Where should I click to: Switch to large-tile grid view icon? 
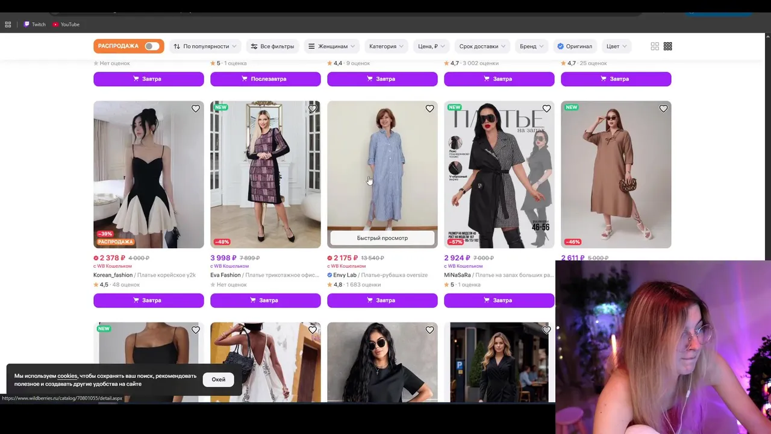tap(655, 46)
